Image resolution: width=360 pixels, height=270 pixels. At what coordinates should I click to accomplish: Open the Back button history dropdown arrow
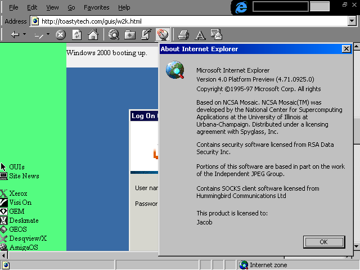(x=24, y=34)
